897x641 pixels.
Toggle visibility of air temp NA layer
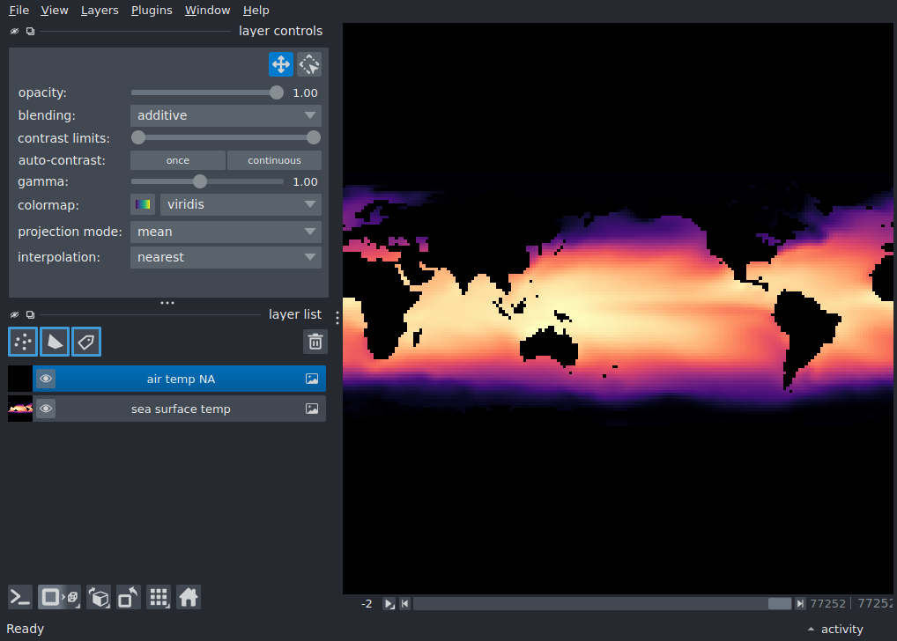tap(46, 379)
